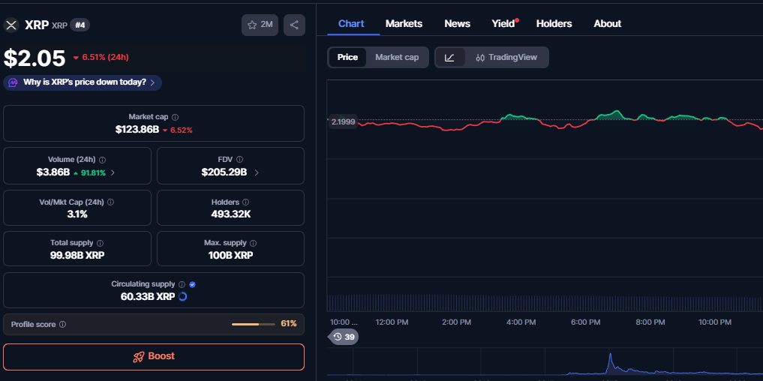The image size is (763, 381).
Task: Open Circulating supply info icon
Action: click(x=182, y=285)
